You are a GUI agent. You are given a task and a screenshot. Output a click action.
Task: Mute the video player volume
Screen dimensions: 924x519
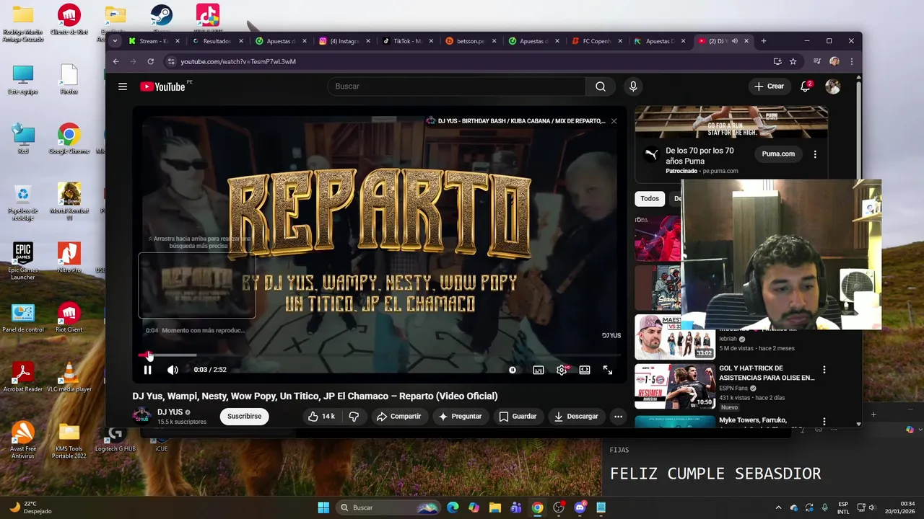173,370
